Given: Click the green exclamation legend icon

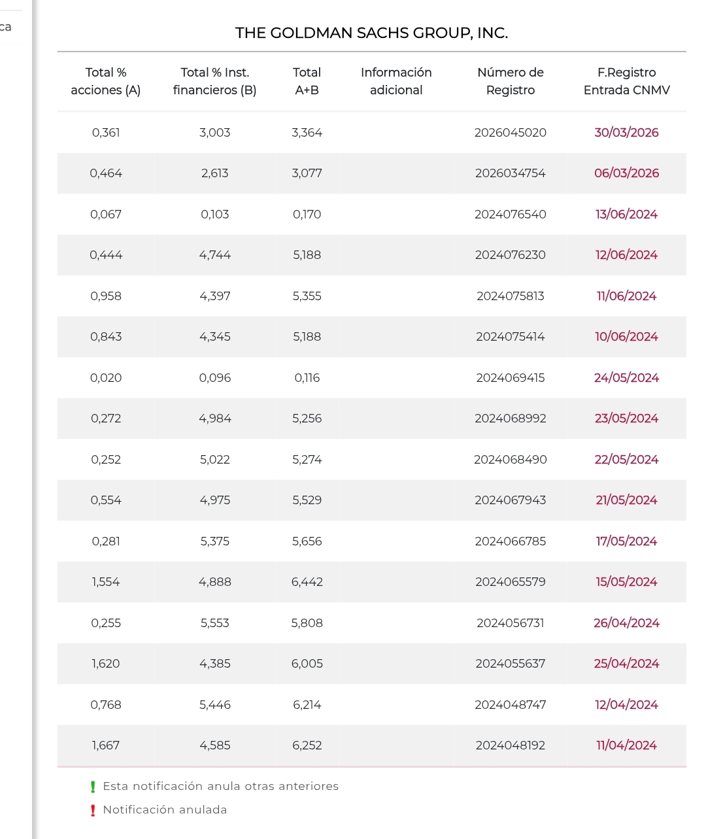Looking at the screenshot, I should [93, 787].
